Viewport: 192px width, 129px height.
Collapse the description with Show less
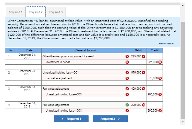coord(166,43)
